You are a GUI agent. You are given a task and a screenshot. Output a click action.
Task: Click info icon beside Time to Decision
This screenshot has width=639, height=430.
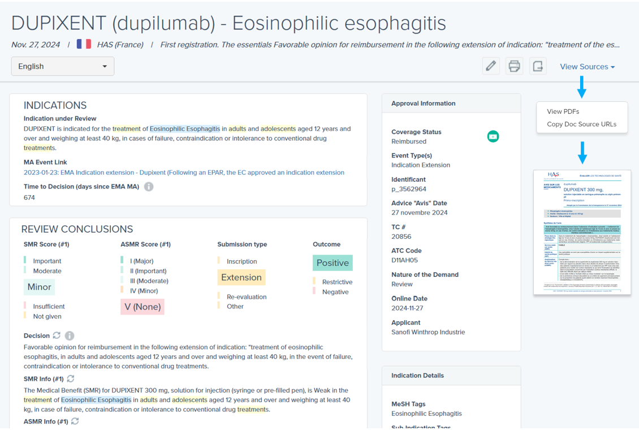pos(149,187)
